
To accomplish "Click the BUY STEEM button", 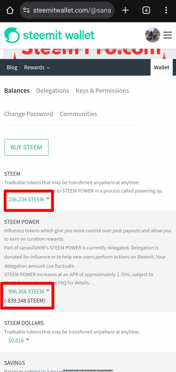I will click(x=26, y=147).
